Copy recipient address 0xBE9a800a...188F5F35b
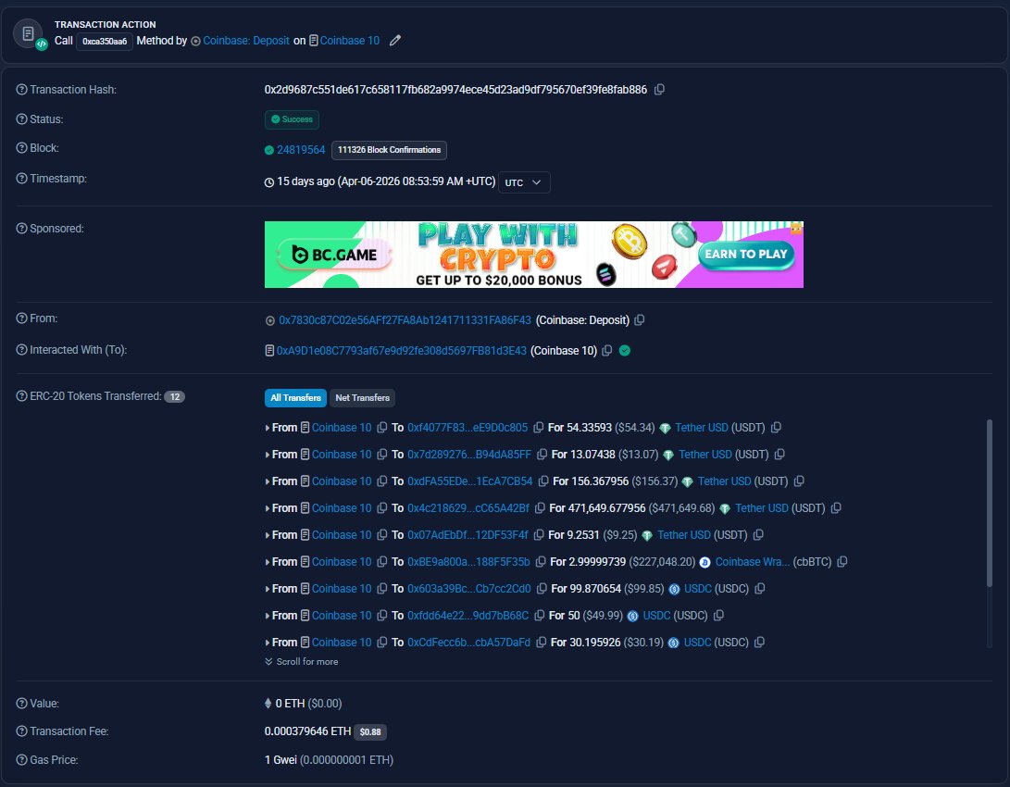The image size is (1010, 787). tap(541, 562)
